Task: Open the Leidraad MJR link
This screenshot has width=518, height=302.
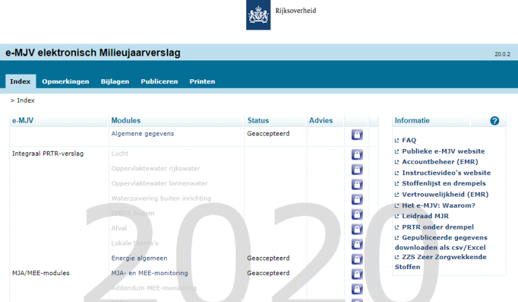Action: 425,216
